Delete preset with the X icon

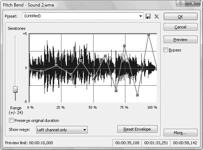pos(157,17)
